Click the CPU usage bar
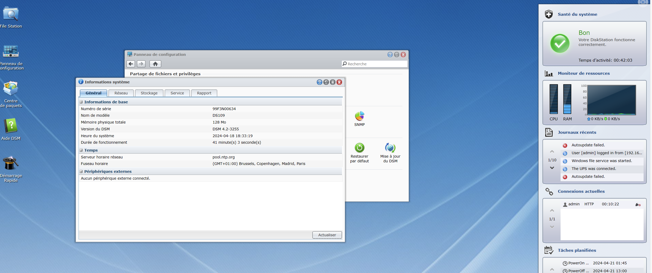The image size is (652, 273). coord(553,99)
